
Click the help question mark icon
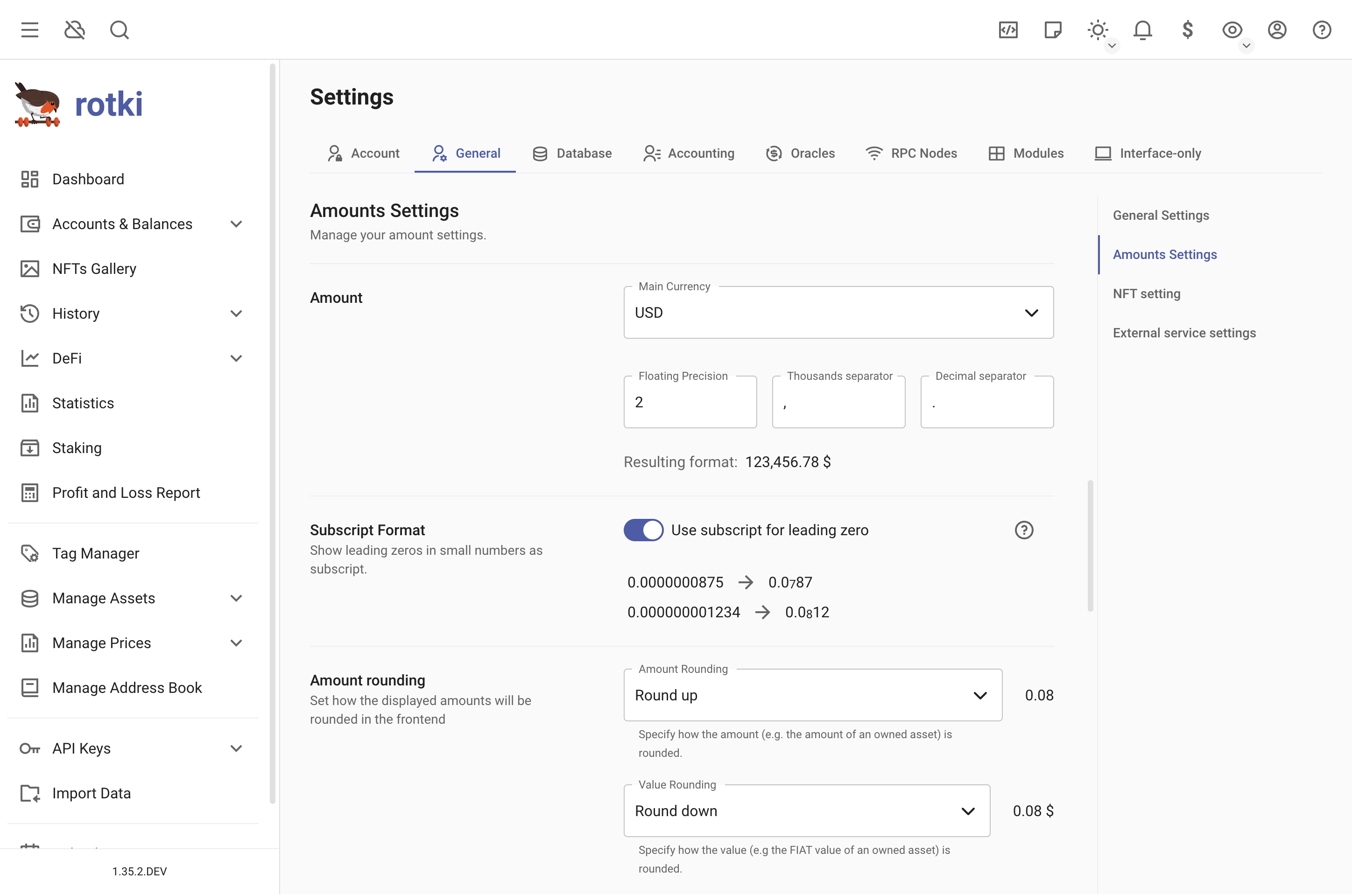[x=1025, y=530]
